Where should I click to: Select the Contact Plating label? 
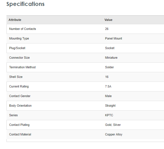coord(19,125)
